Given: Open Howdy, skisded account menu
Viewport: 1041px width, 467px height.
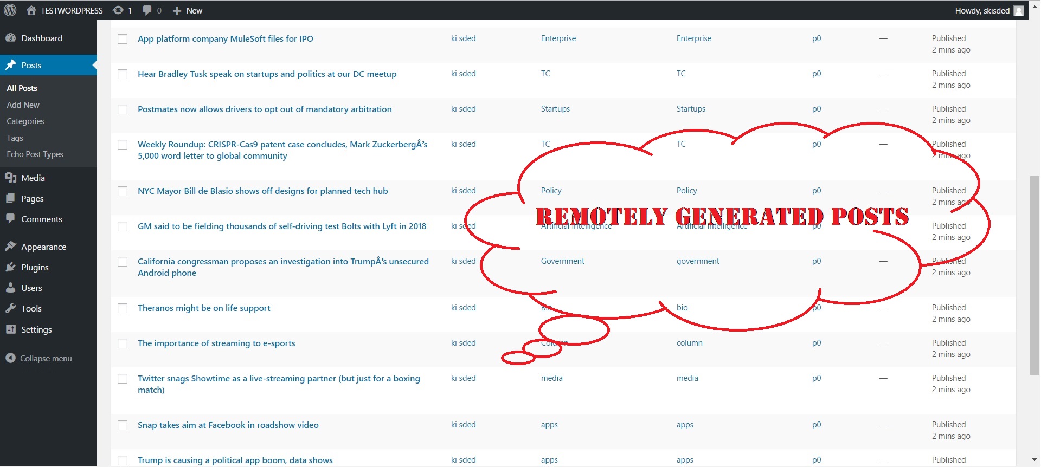Looking at the screenshot, I should (x=989, y=10).
